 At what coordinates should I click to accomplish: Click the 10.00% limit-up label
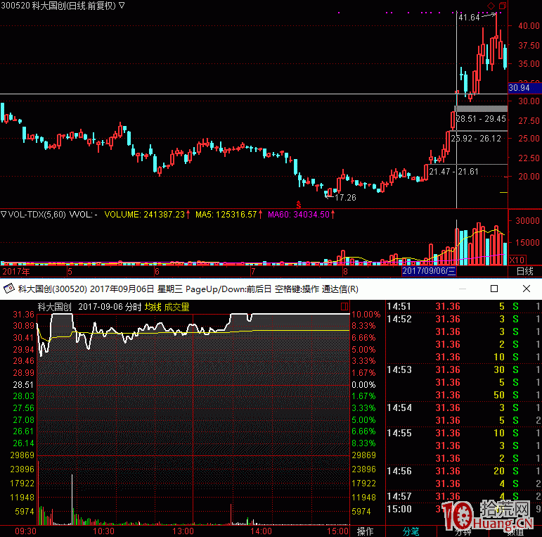click(366, 315)
